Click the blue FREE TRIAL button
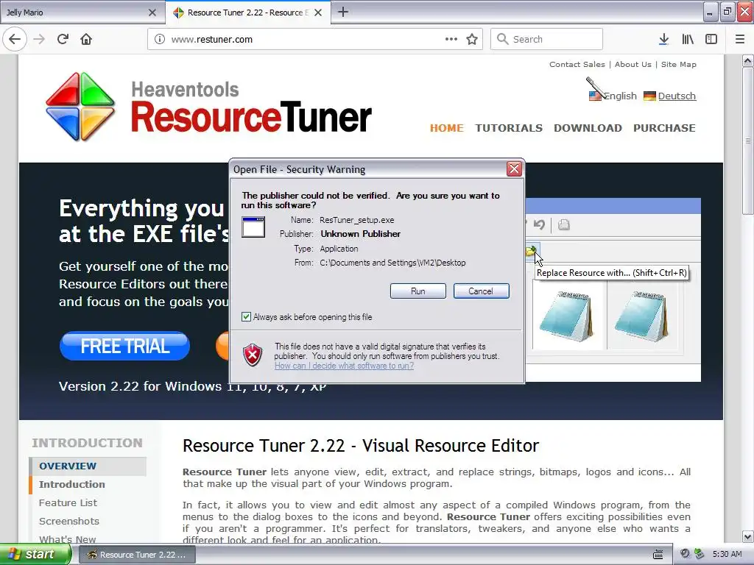The image size is (754, 565). [x=124, y=346]
